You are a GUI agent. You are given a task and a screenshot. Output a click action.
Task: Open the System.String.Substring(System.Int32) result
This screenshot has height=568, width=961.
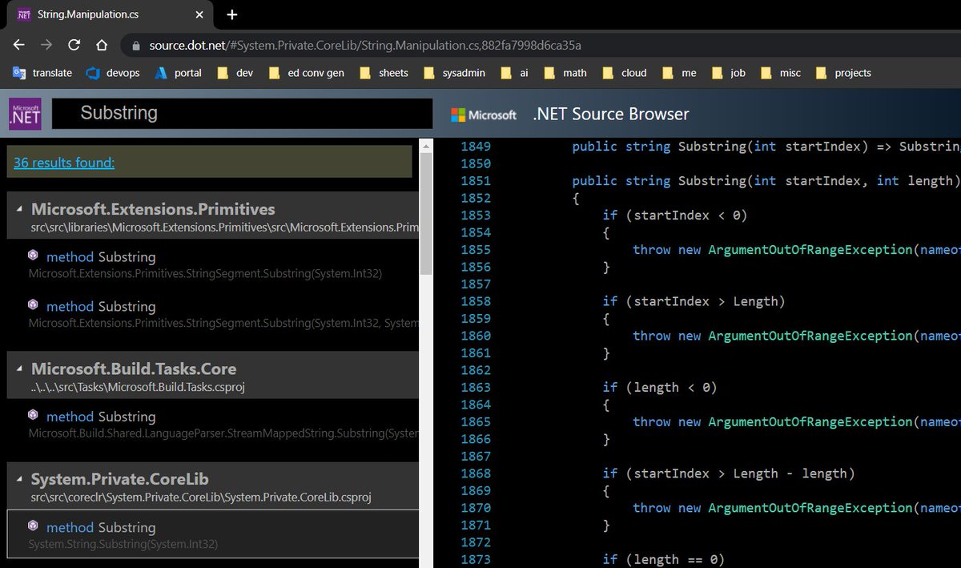212,534
